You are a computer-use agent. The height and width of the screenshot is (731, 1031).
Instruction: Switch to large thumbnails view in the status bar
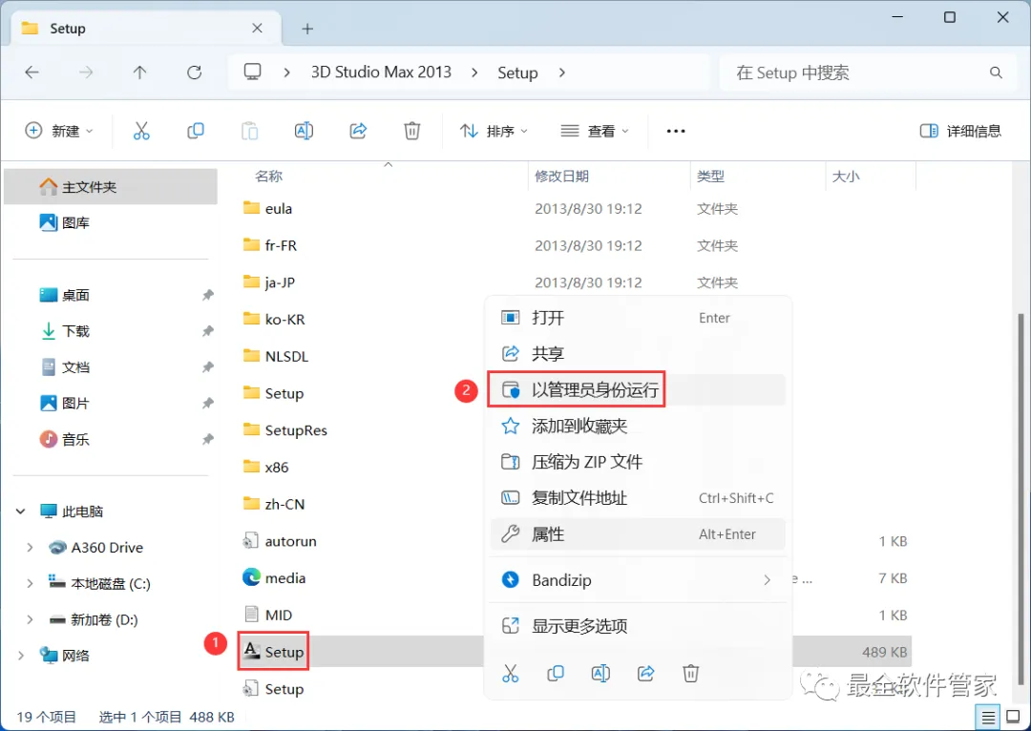pos(1013,718)
